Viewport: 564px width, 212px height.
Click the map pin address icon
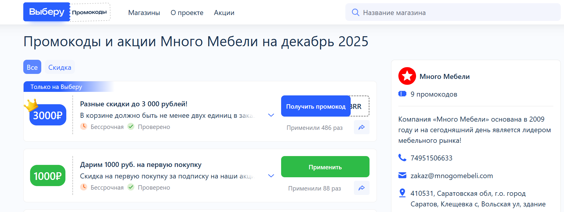[x=402, y=193]
